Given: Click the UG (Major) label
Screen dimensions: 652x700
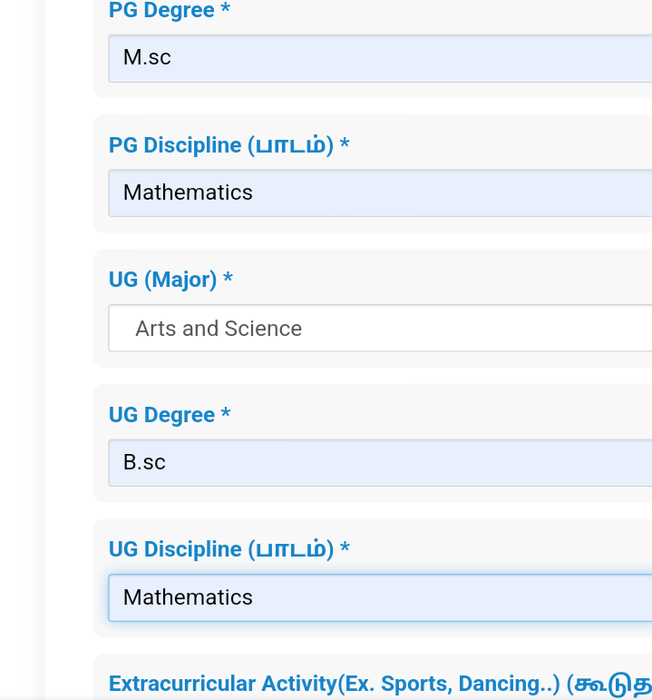Looking at the screenshot, I should tap(162, 280).
